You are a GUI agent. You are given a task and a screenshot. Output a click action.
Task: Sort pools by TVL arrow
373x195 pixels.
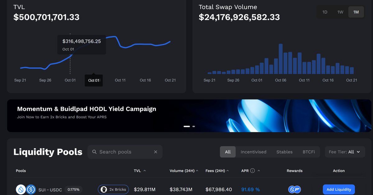[x=145, y=171]
